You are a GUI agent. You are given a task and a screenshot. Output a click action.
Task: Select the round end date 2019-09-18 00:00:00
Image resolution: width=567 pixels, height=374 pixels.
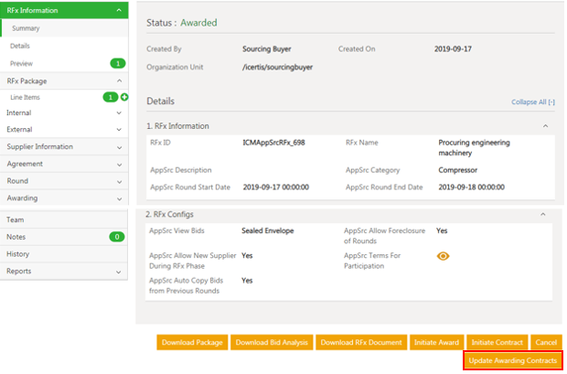click(472, 187)
